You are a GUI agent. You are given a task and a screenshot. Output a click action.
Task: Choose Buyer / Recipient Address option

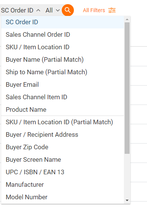coord(63,134)
